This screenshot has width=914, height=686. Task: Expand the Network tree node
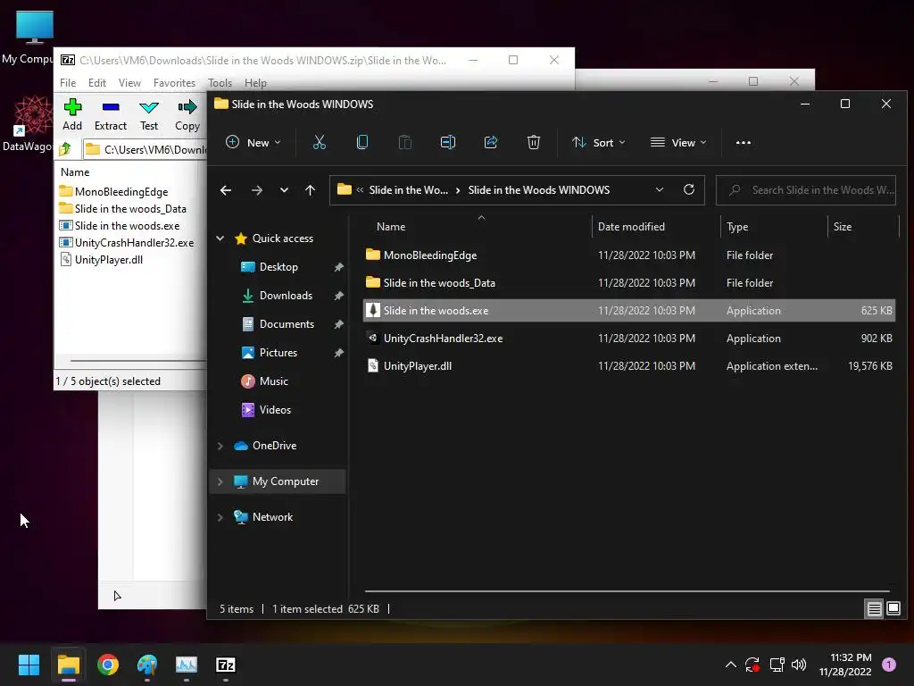tap(220, 517)
